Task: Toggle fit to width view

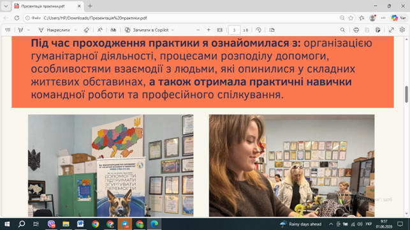Action: [x=220, y=30]
